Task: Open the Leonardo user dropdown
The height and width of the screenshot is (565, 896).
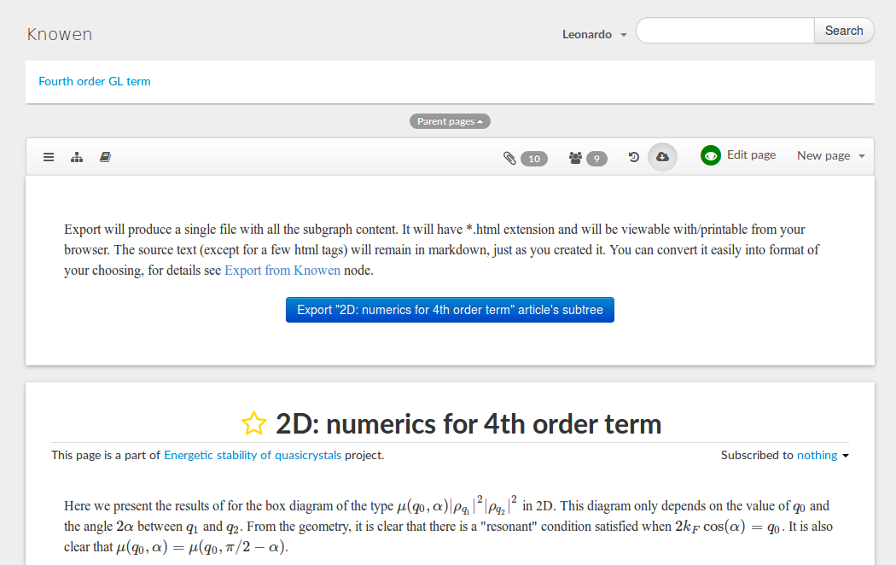Action: pyautogui.click(x=595, y=34)
